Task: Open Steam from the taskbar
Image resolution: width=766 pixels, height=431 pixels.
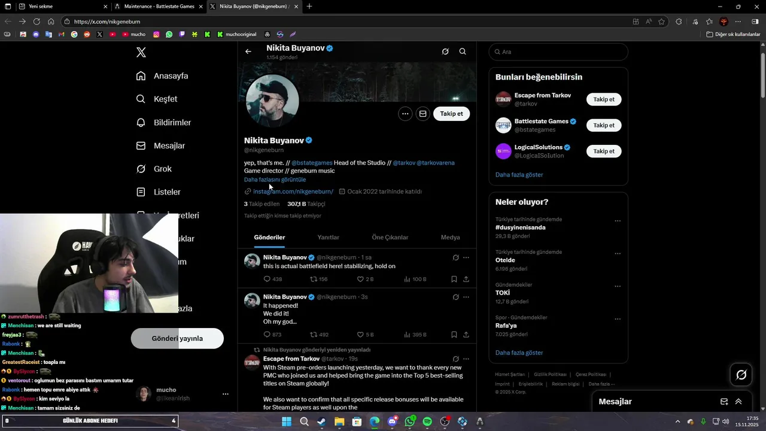Action: [x=321, y=422]
